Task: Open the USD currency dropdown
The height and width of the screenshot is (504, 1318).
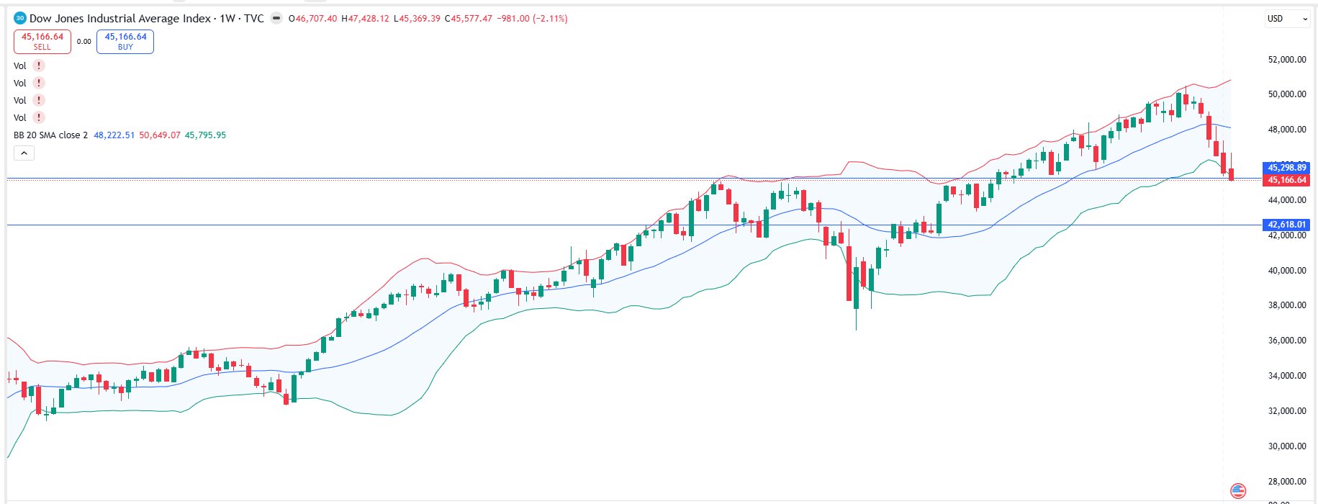Action: pos(1286,19)
